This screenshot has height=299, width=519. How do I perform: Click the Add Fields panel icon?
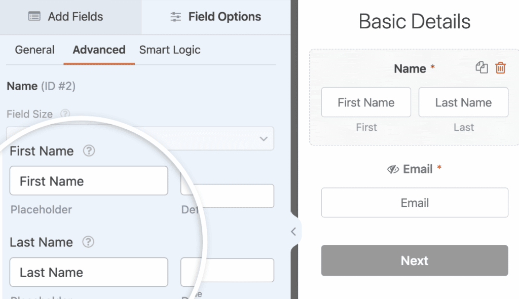[34, 16]
